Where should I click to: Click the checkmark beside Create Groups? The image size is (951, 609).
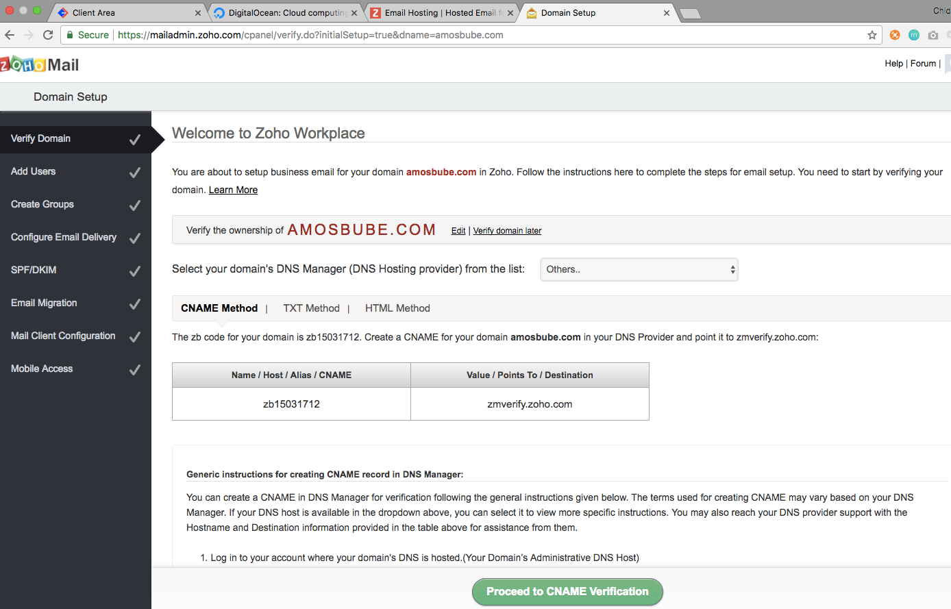click(x=135, y=206)
